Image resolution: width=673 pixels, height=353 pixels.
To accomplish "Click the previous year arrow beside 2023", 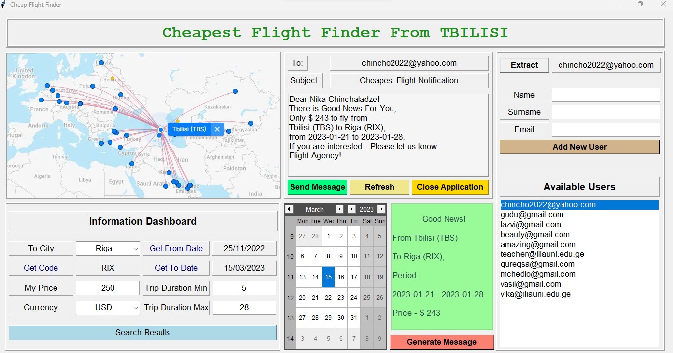I will pos(351,209).
